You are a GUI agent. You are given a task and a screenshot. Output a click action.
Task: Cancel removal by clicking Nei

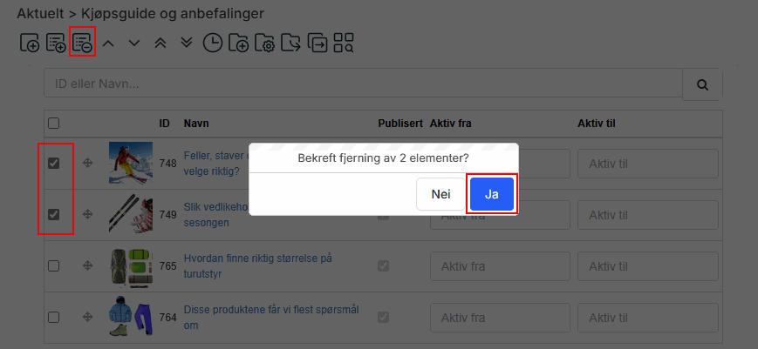(440, 194)
